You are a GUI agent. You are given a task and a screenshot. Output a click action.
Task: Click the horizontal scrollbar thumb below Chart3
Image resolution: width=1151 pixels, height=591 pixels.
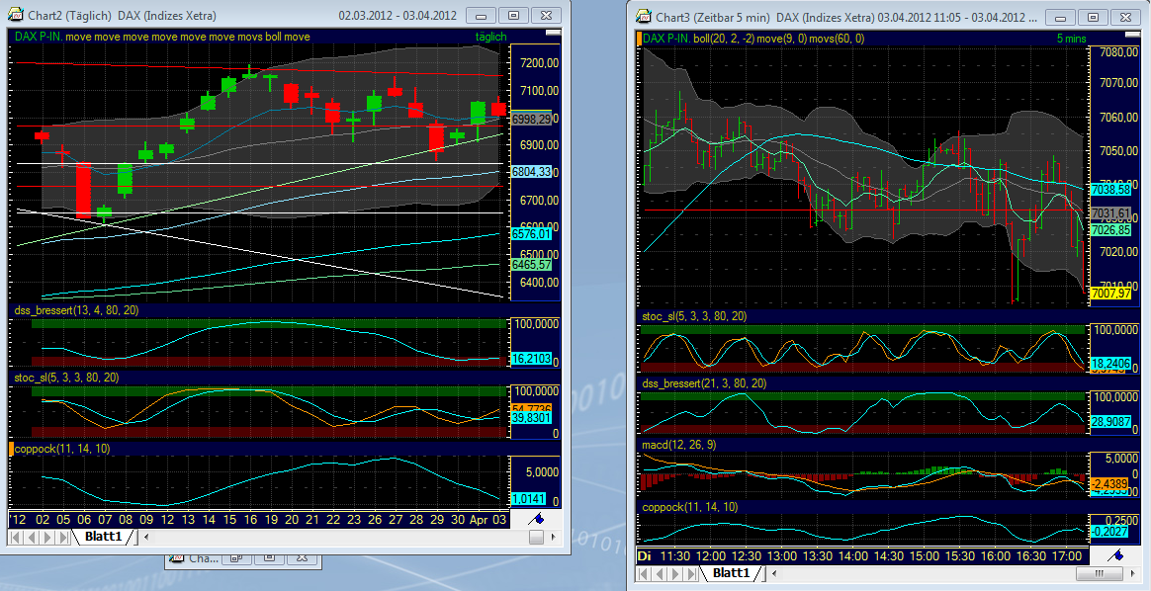point(1099,574)
